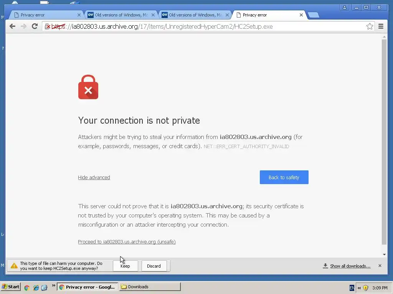Click the Chrome icon in quick launch
Viewport: 393px width, 294px height.
pos(27,288)
